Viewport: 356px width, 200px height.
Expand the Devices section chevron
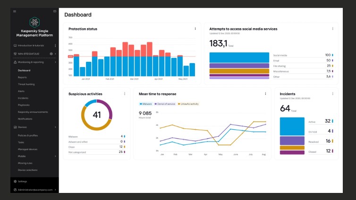click(x=55, y=127)
